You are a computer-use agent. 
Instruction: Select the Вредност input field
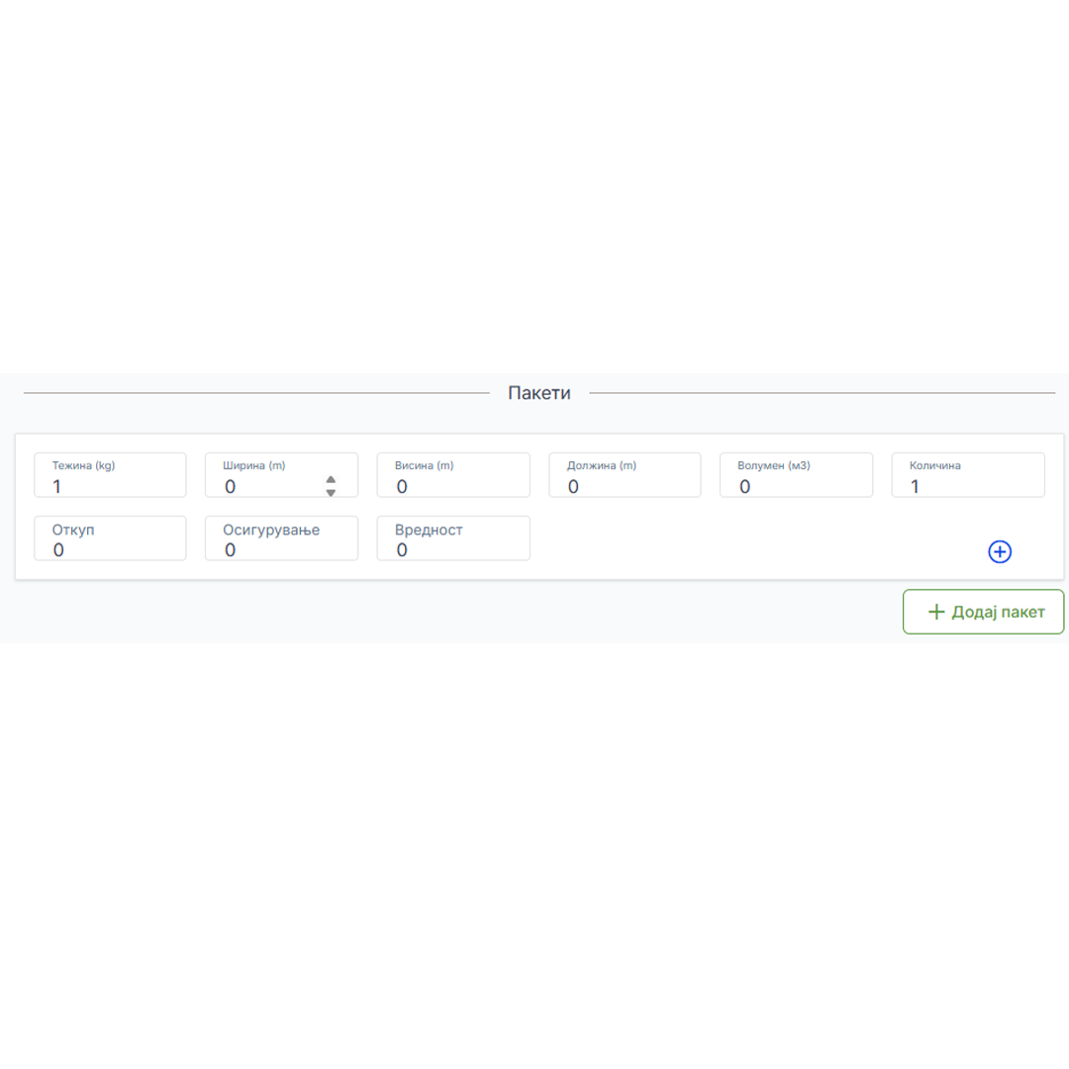click(453, 538)
